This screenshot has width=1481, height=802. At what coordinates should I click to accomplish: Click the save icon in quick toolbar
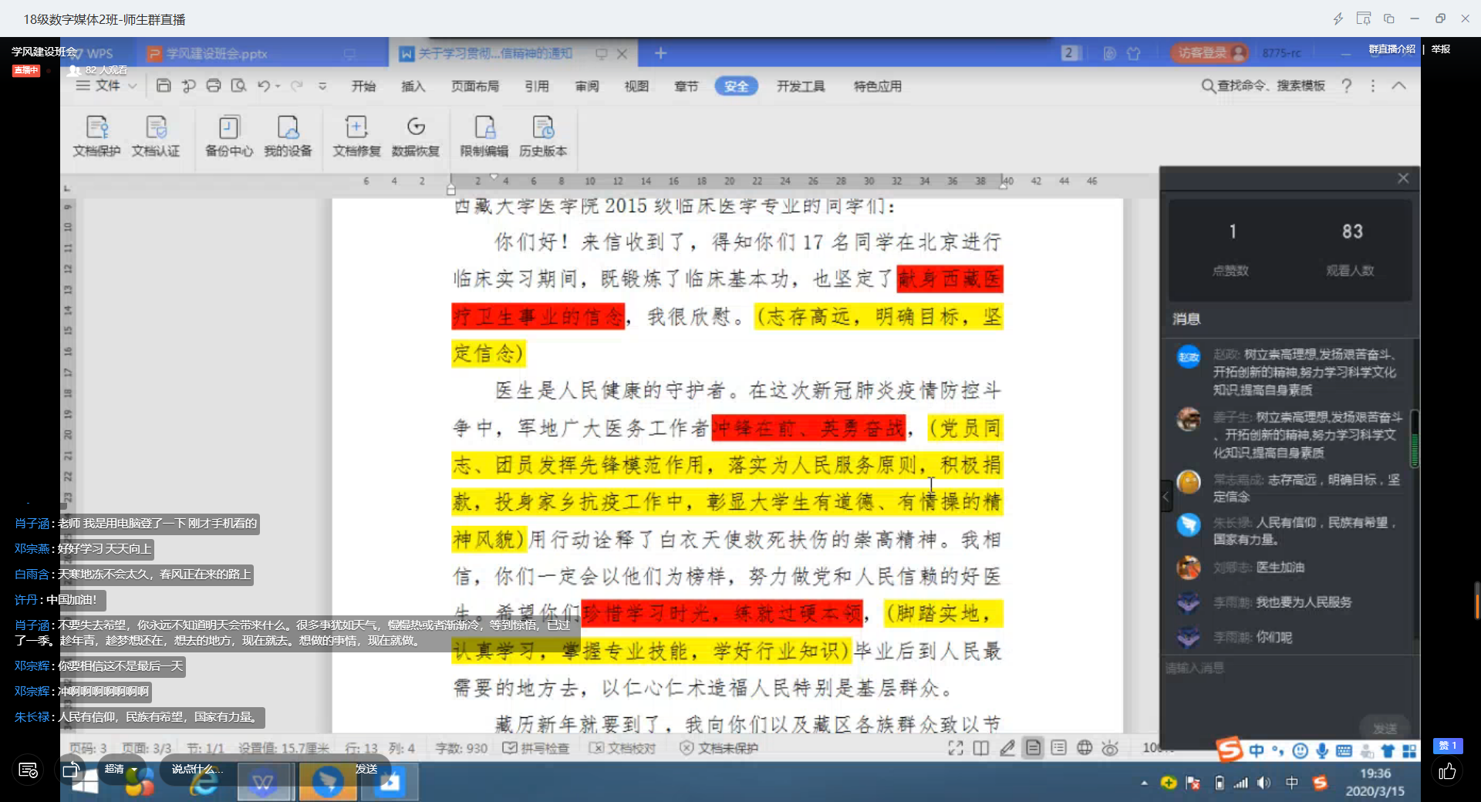click(x=164, y=86)
